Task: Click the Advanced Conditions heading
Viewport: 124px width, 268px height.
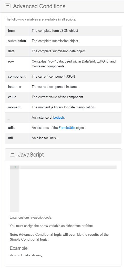Action: point(39,6)
